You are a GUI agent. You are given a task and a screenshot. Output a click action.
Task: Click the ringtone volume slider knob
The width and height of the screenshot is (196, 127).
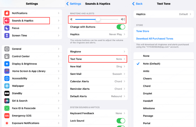point(98,19)
